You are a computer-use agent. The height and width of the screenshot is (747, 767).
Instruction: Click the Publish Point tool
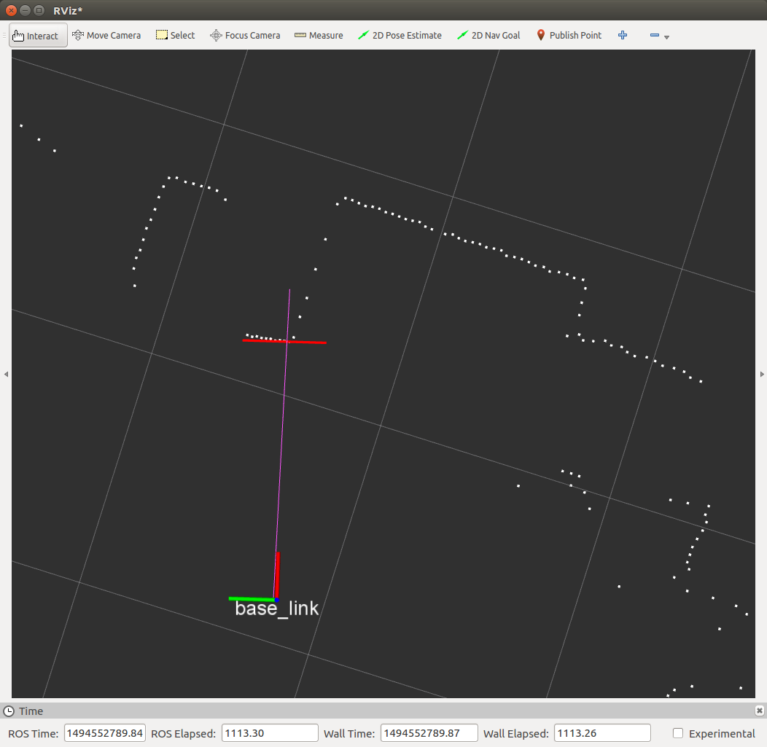(569, 35)
